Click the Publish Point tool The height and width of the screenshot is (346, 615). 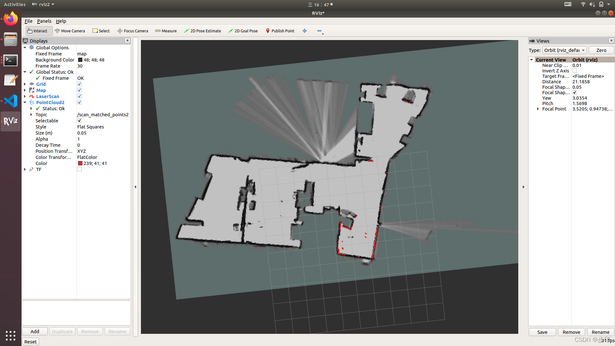(x=280, y=30)
